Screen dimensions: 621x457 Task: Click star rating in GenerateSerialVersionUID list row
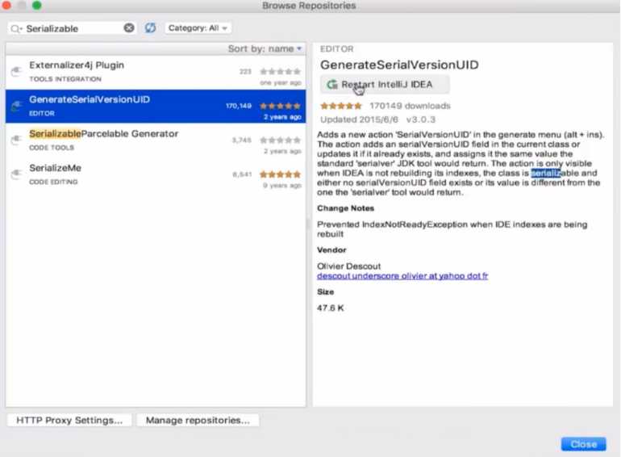click(x=280, y=106)
